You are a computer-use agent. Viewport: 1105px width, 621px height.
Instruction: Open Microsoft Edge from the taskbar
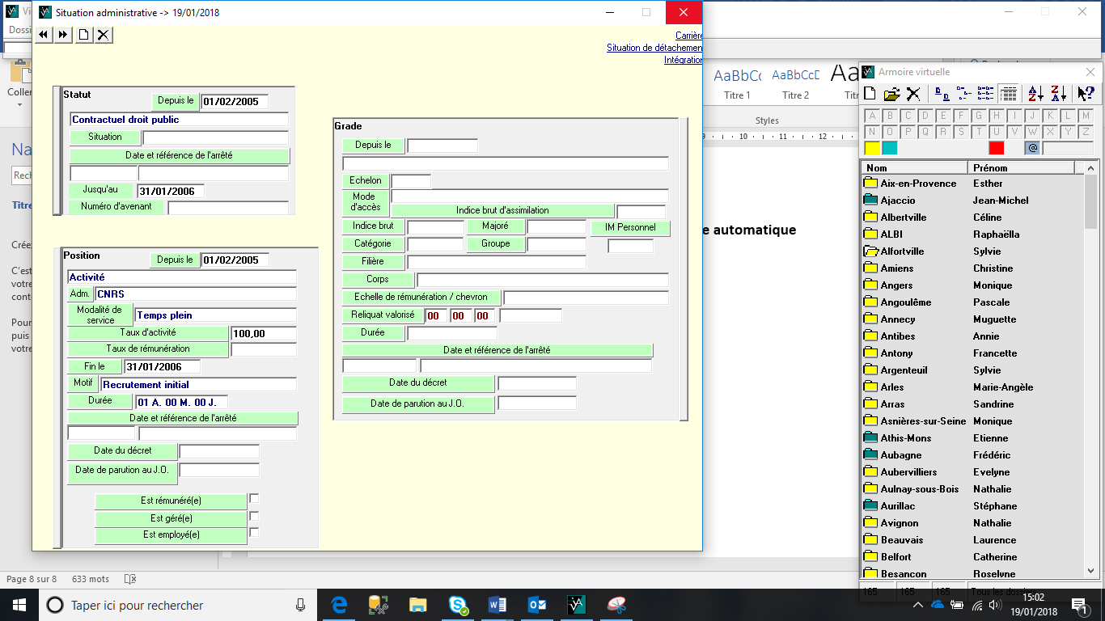pos(341,605)
